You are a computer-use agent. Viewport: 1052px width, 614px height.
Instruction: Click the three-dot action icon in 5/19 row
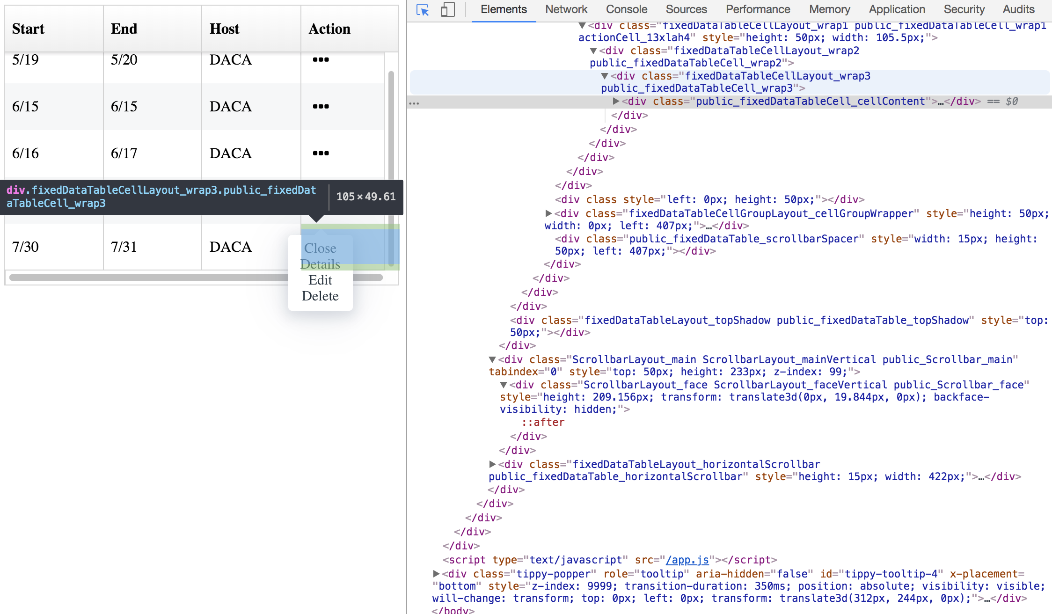pyautogui.click(x=321, y=59)
